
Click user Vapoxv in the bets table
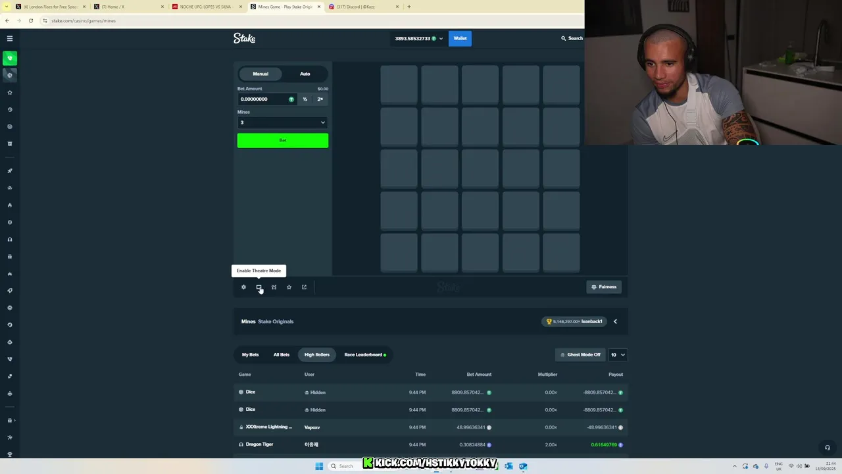pyautogui.click(x=312, y=427)
